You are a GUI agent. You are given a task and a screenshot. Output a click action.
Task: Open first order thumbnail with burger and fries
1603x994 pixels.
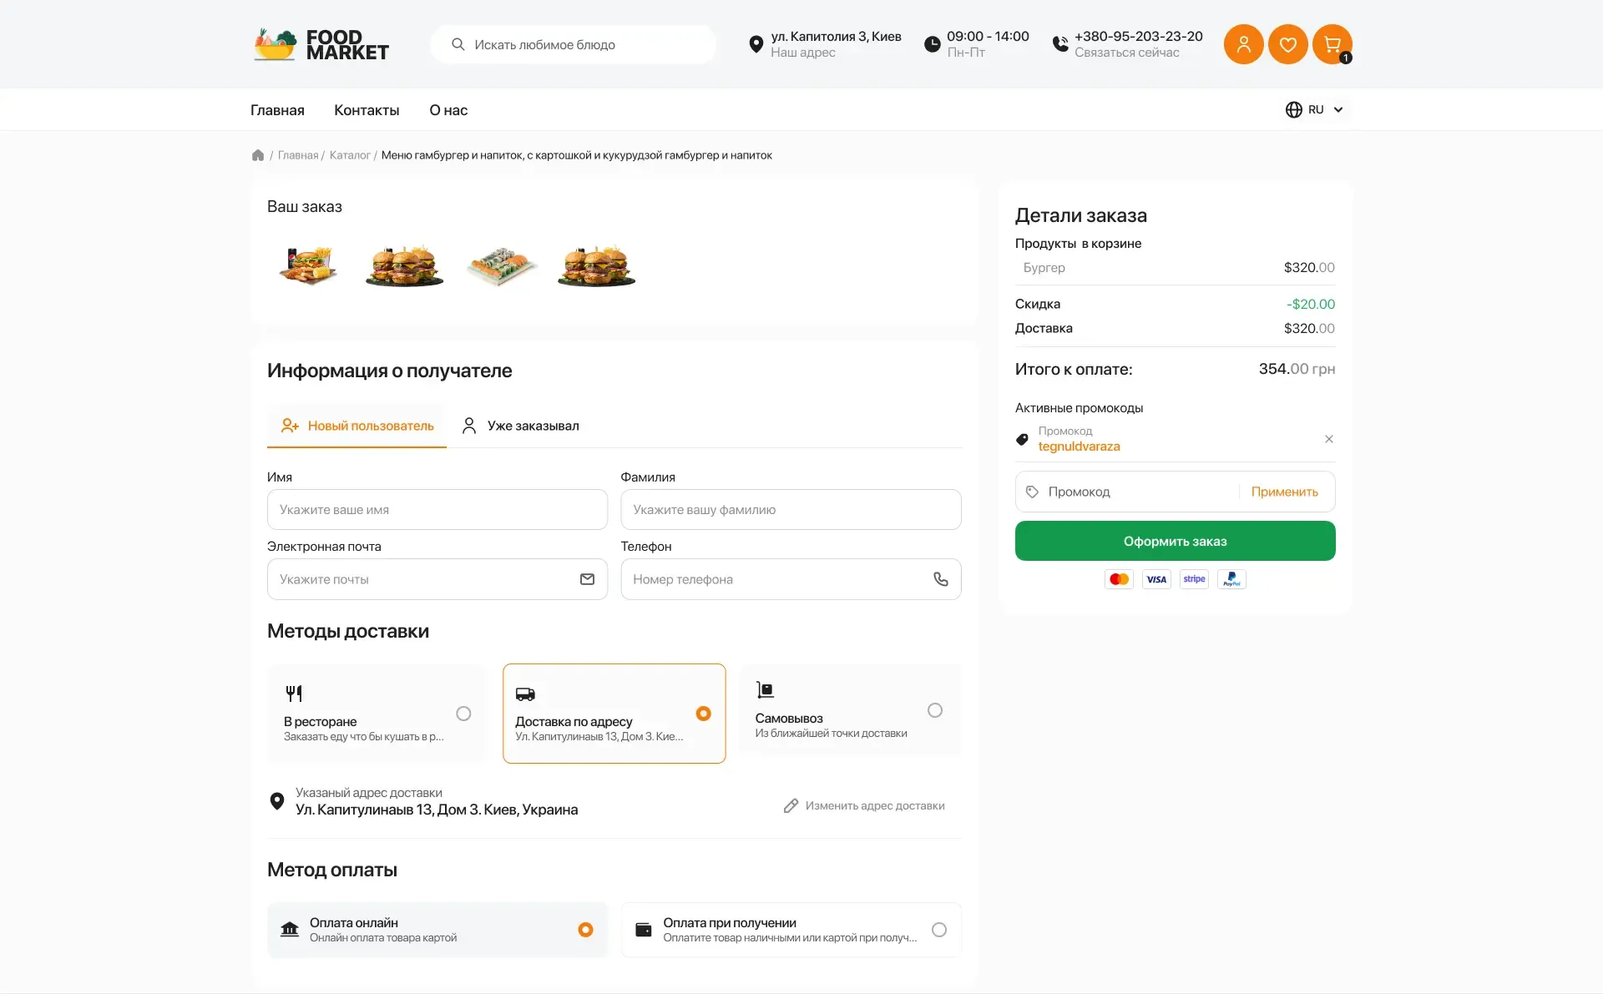(309, 265)
